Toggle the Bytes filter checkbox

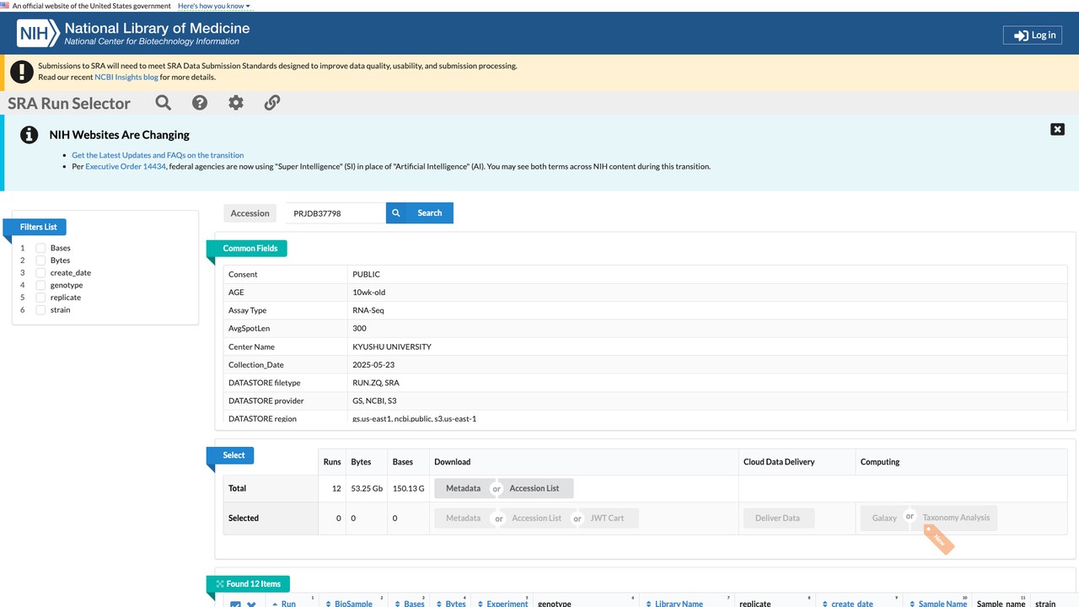40,261
